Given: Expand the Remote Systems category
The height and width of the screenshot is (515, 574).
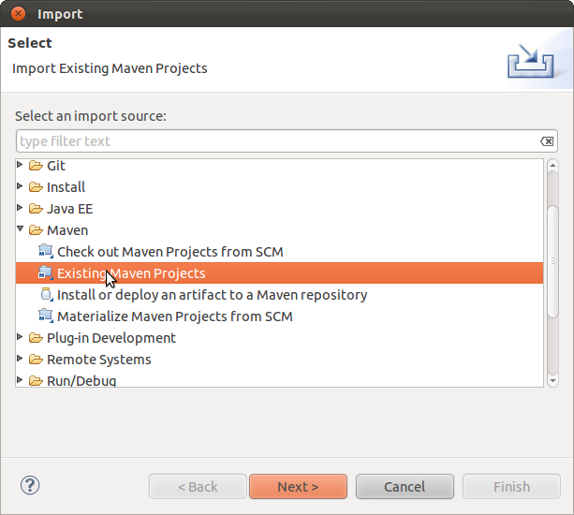Looking at the screenshot, I should click(x=21, y=360).
